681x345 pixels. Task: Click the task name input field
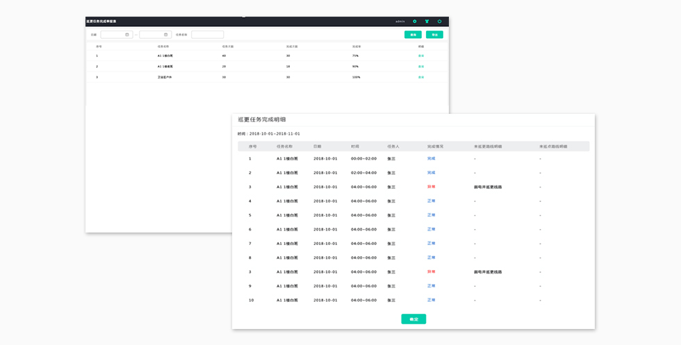207,35
